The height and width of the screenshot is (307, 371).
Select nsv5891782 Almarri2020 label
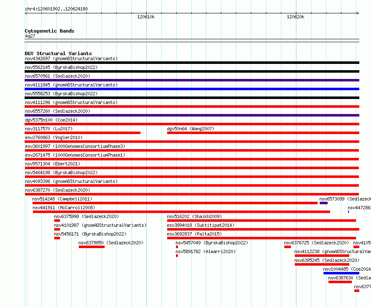point(206,251)
